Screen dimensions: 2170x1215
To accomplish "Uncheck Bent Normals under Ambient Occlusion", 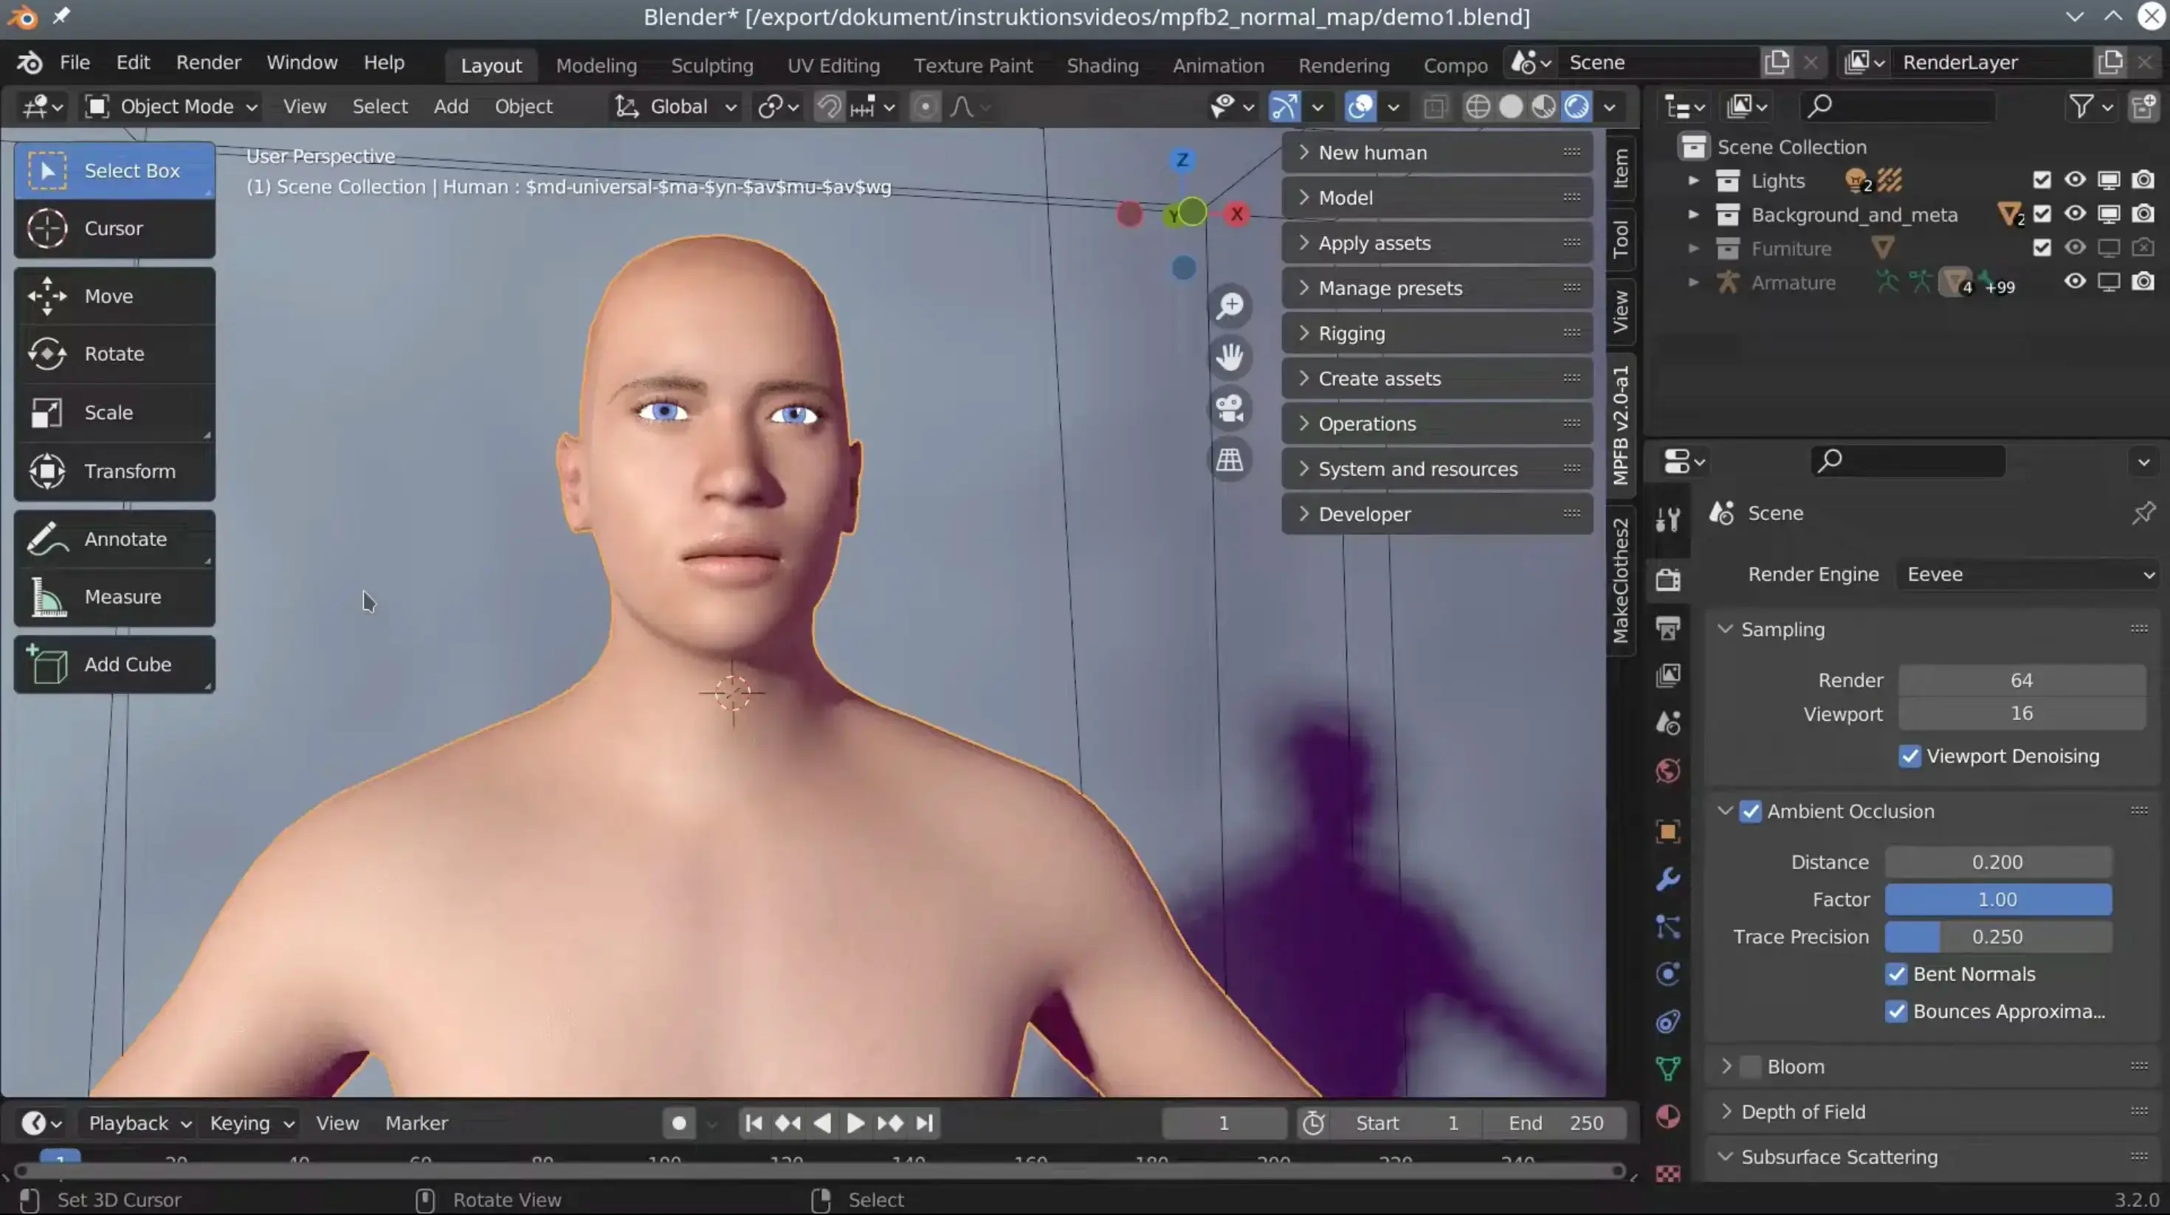I will [1895, 975].
